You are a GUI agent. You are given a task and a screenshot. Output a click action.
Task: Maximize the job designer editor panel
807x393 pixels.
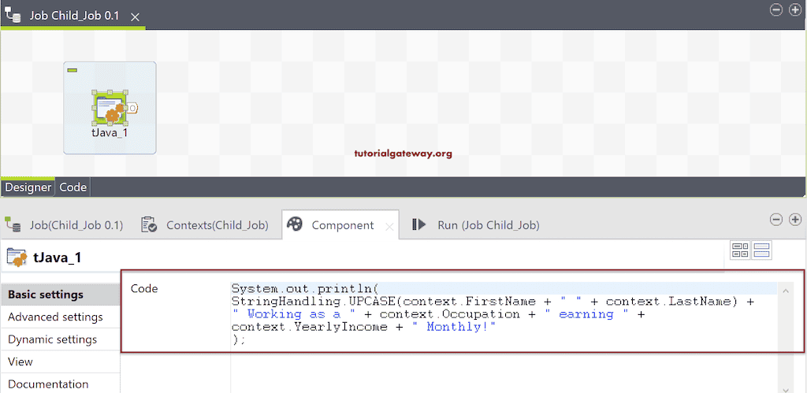click(x=795, y=9)
